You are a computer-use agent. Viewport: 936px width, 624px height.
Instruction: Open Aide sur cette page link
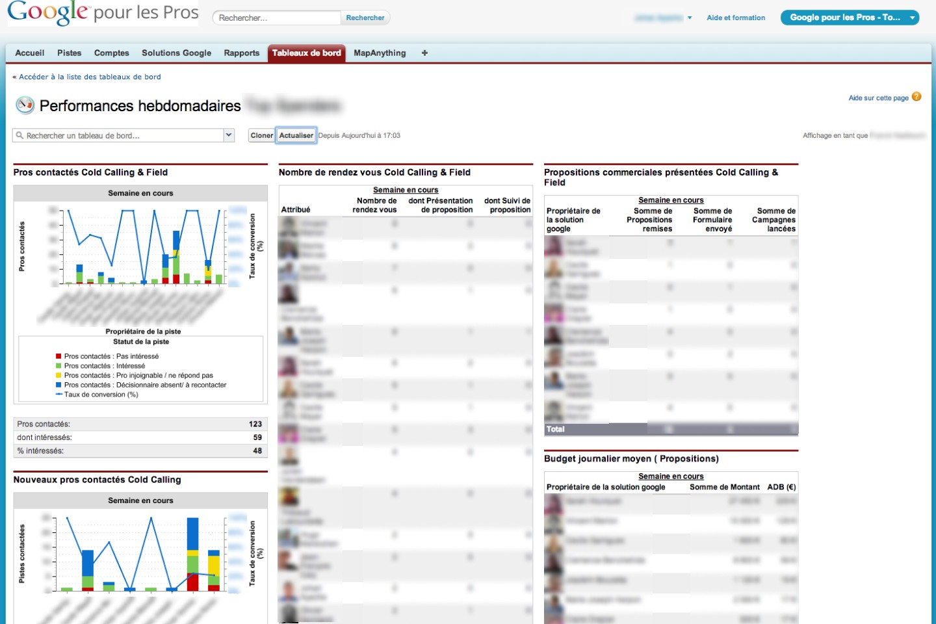point(878,98)
